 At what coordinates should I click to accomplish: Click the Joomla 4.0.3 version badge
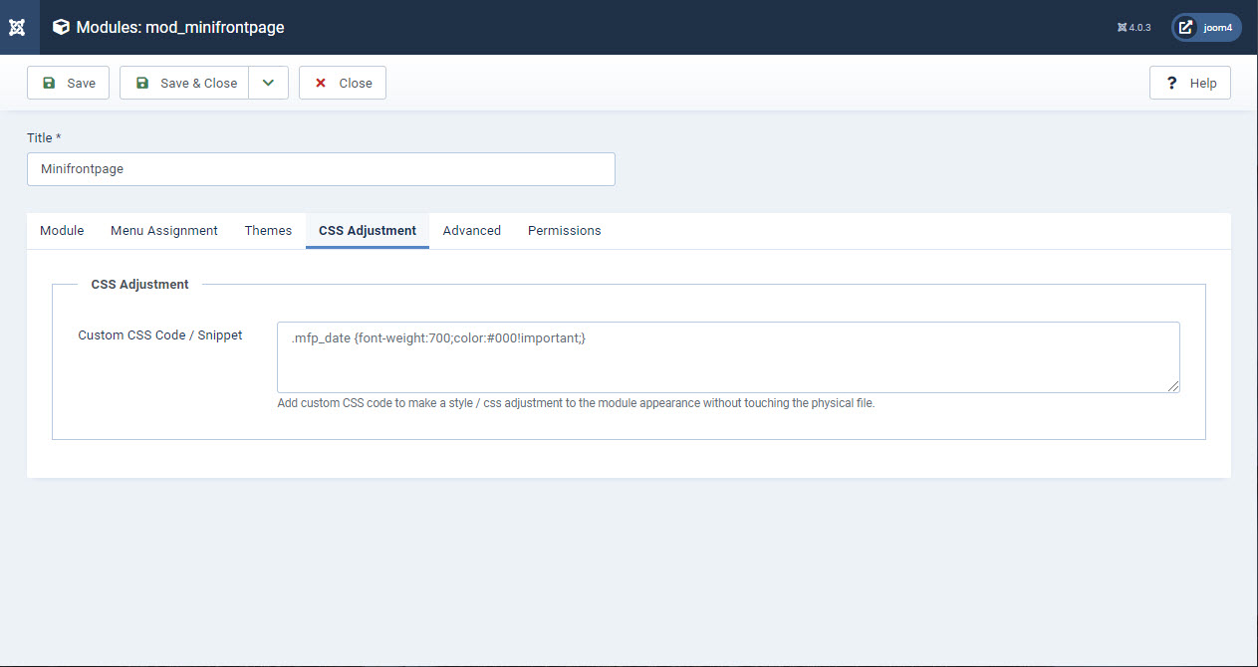click(x=1134, y=28)
